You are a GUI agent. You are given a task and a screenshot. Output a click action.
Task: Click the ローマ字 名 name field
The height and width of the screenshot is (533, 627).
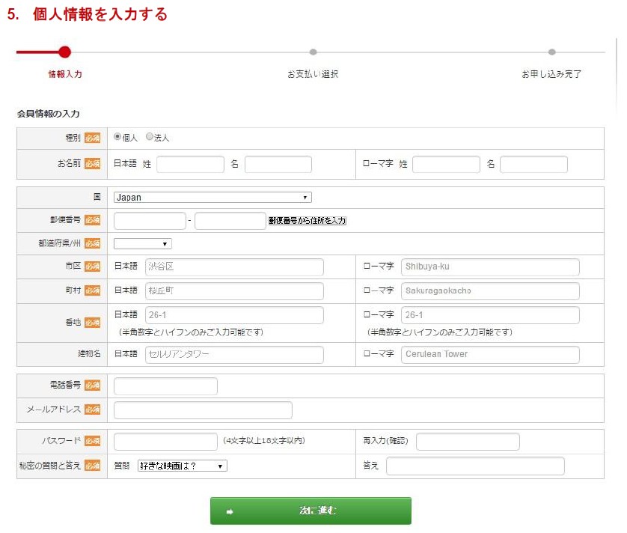click(533, 165)
